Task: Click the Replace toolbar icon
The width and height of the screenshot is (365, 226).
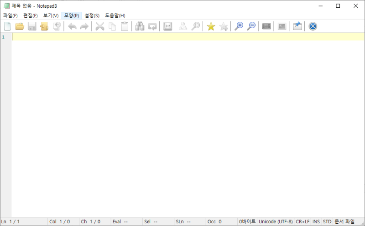Action: click(x=152, y=26)
